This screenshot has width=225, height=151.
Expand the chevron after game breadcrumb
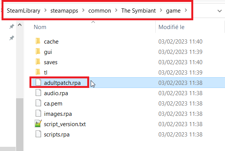[x=186, y=10]
